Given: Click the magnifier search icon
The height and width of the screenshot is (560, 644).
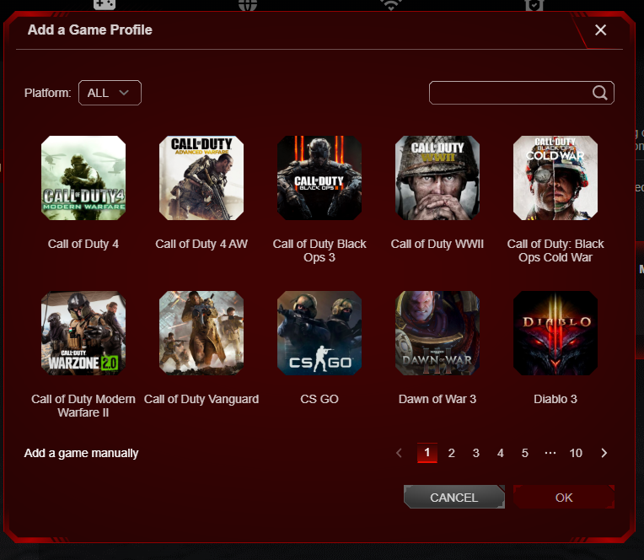Looking at the screenshot, I should click(600, 93).
